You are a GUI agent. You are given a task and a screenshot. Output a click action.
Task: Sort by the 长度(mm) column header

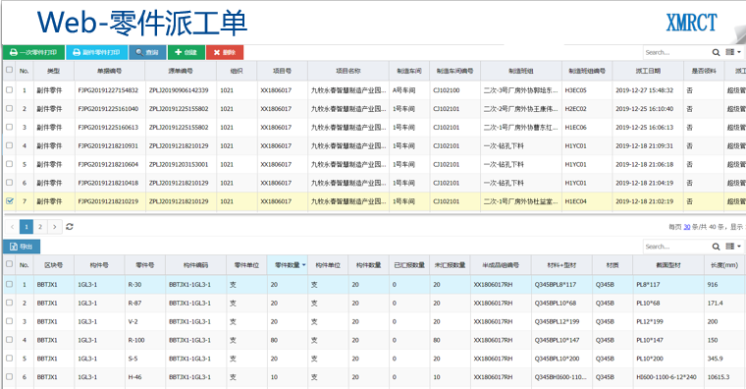[724, 265]
